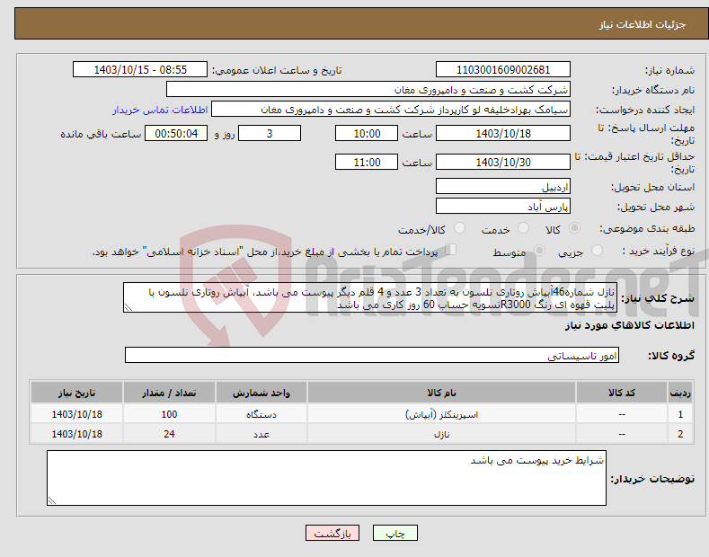Image resolution: width=709 pixels, height=557 pixels.
Task: Click the quantity cell showing 100
Action: coord(169,414)
